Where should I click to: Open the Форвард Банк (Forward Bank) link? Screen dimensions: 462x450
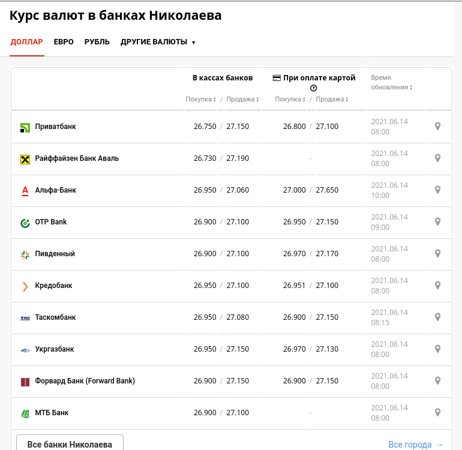[x=85, y=381]
